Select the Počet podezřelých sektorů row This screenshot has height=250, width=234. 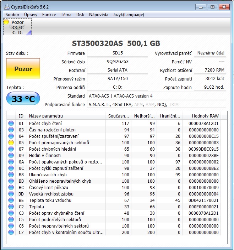click(114, 219)
